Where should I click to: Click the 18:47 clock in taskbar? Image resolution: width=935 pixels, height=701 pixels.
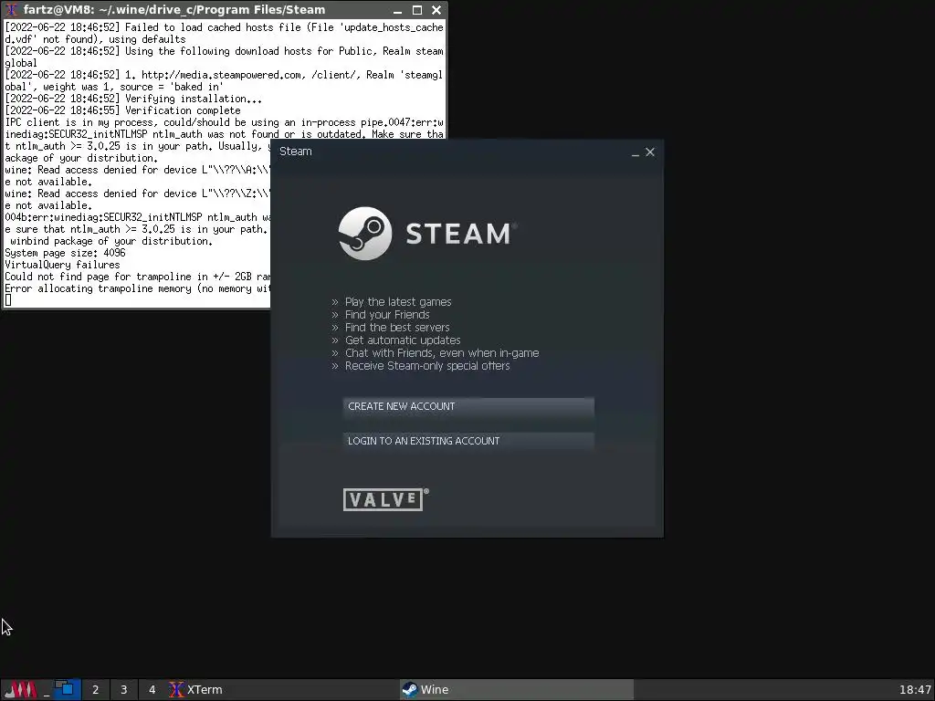pos(915,690)
